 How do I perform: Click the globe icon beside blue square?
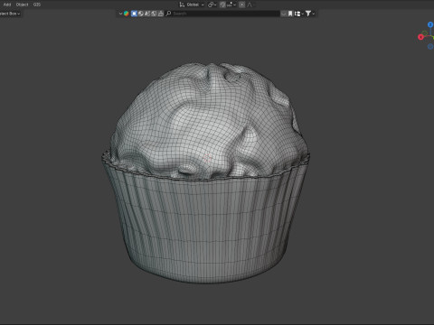click(141, 14)
